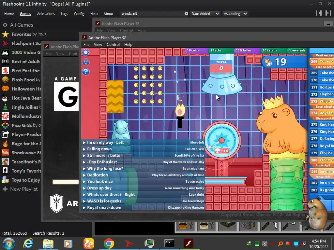Click achievement 271 Horton in right list
Image resolution: width=334 pixels, height=250 pixels.
click(322, 87)
